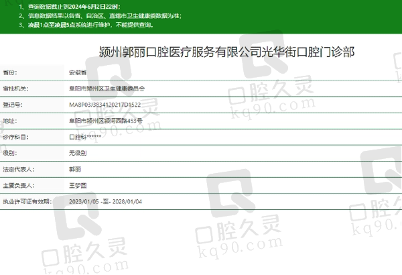Viewport: 402px width, 275px height.
Task: Click notice line 2 about 卫生健康委数据为准
Action: pyautogui.click(x=100, y=16)
